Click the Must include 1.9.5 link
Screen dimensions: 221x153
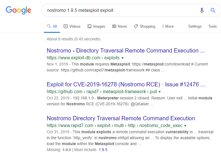[103, 150]
